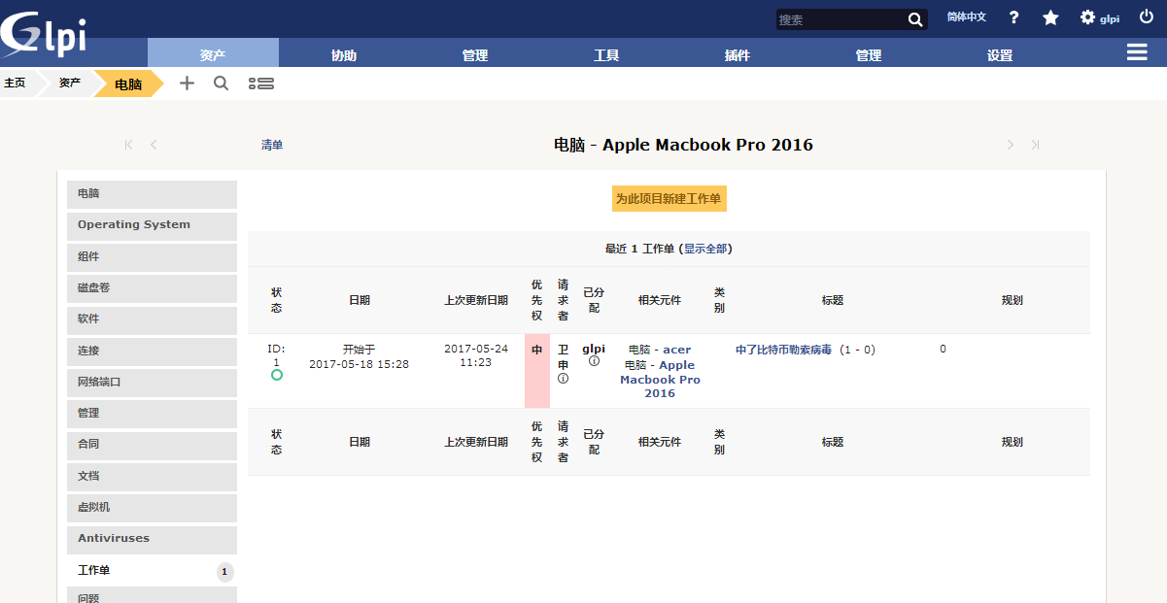The height and width of the screenshot is (603, 1167).
Task: Select the 合同 side tab
Action: (152, 445)
